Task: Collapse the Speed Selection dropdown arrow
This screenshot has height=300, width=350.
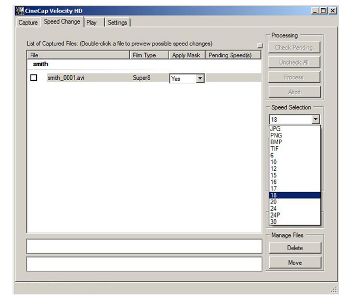Action: 316,119
